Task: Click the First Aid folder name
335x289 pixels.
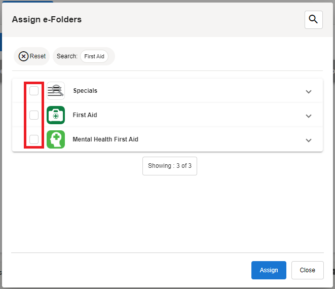Action: pyautogui.click(x=85, y=115)
